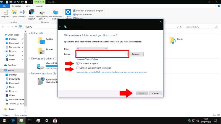This screenshot has height=124, width=221.
Task: Click Uninstall or change a program
Action: [x=88, y=11]
